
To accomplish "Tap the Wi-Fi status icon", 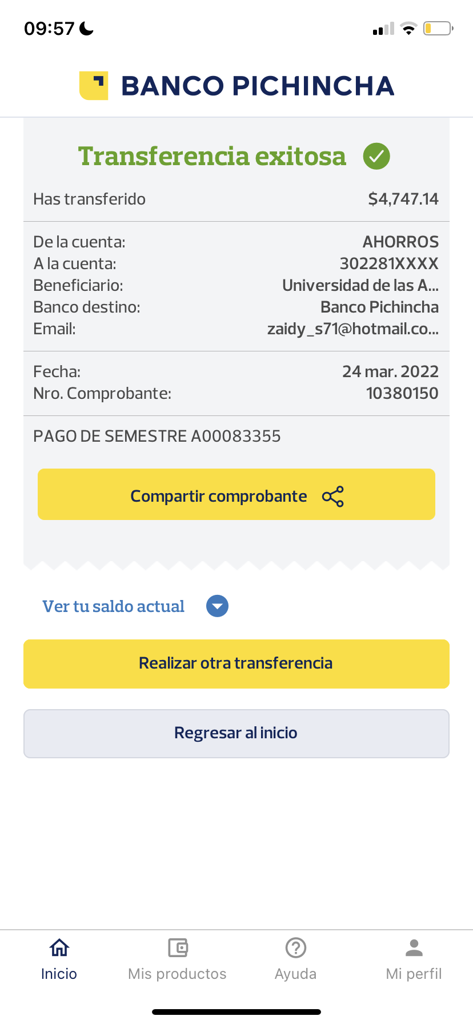I will coord(408,29).
